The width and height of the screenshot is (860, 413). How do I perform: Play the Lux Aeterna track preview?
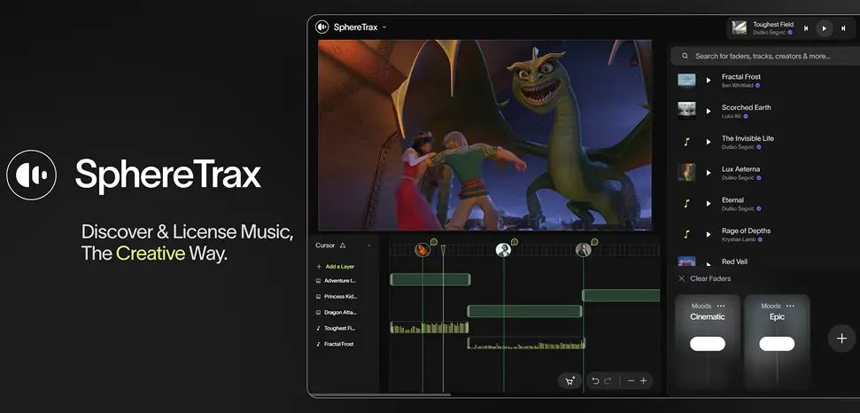708,172
